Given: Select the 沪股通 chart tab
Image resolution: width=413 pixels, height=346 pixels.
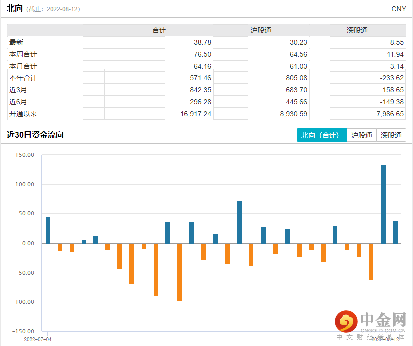Looking at the screenshot, I should [361, 135].
